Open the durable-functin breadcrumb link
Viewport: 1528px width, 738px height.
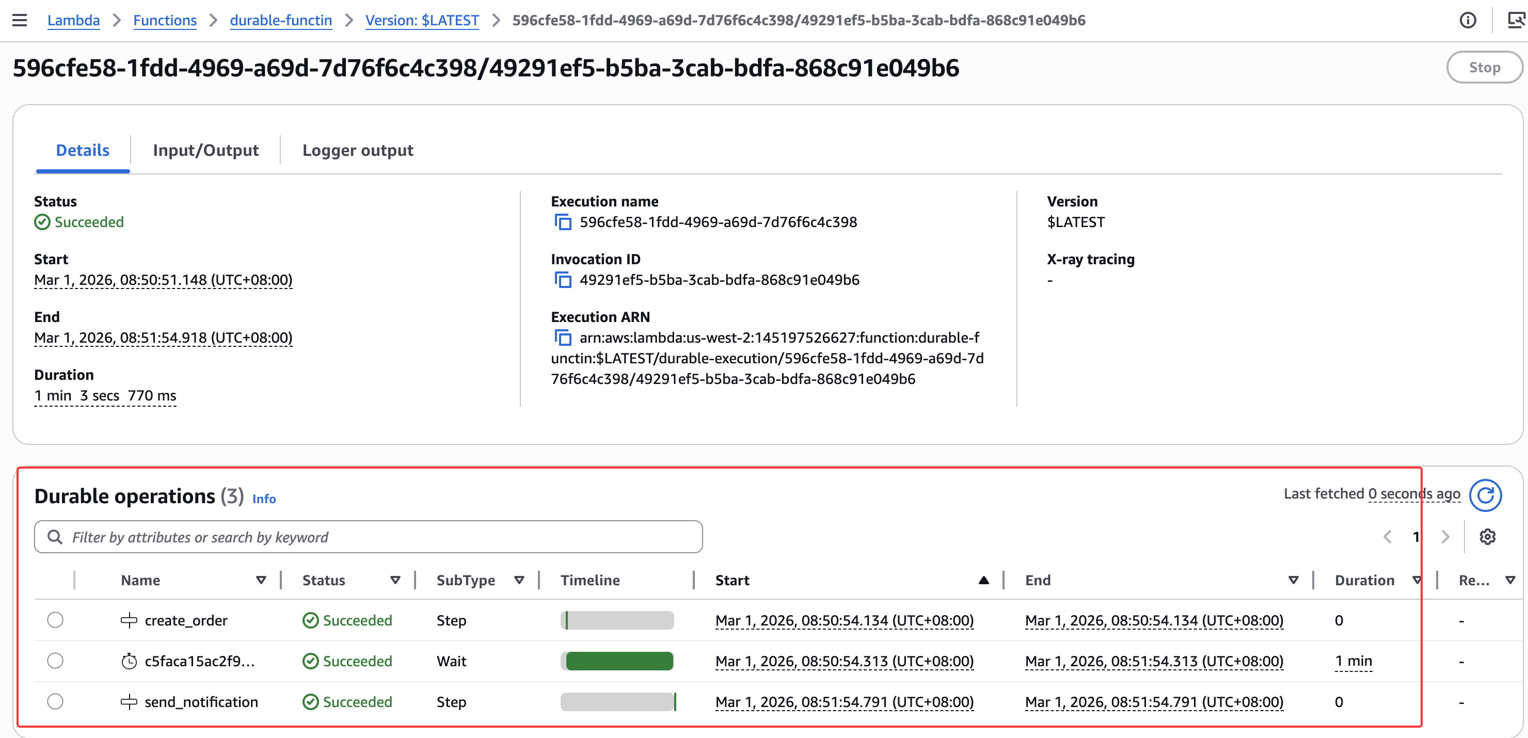(281, 20)
